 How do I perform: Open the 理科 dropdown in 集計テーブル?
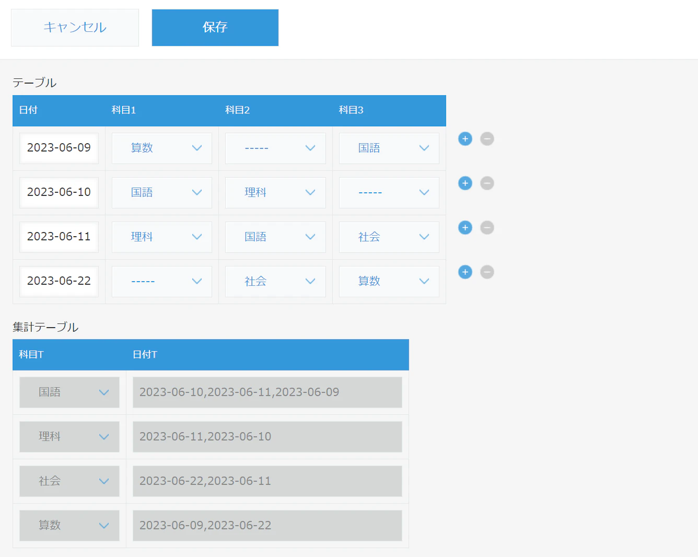pos(69,437)
